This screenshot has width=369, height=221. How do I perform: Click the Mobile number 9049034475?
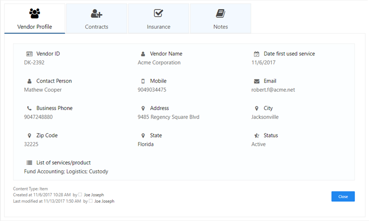[152, 90]
